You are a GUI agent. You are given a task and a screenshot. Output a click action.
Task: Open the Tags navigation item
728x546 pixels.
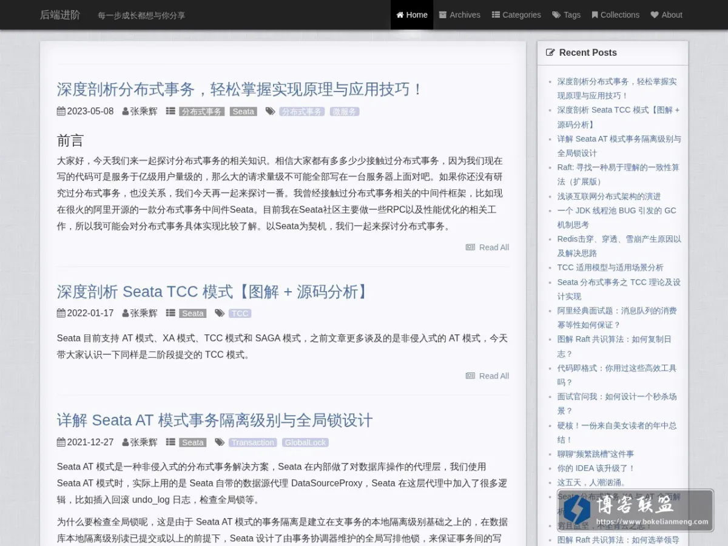point(566,15)
